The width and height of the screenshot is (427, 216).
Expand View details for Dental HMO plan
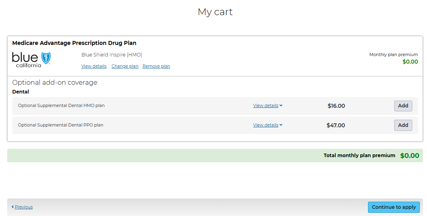click(x=266, y=106)
